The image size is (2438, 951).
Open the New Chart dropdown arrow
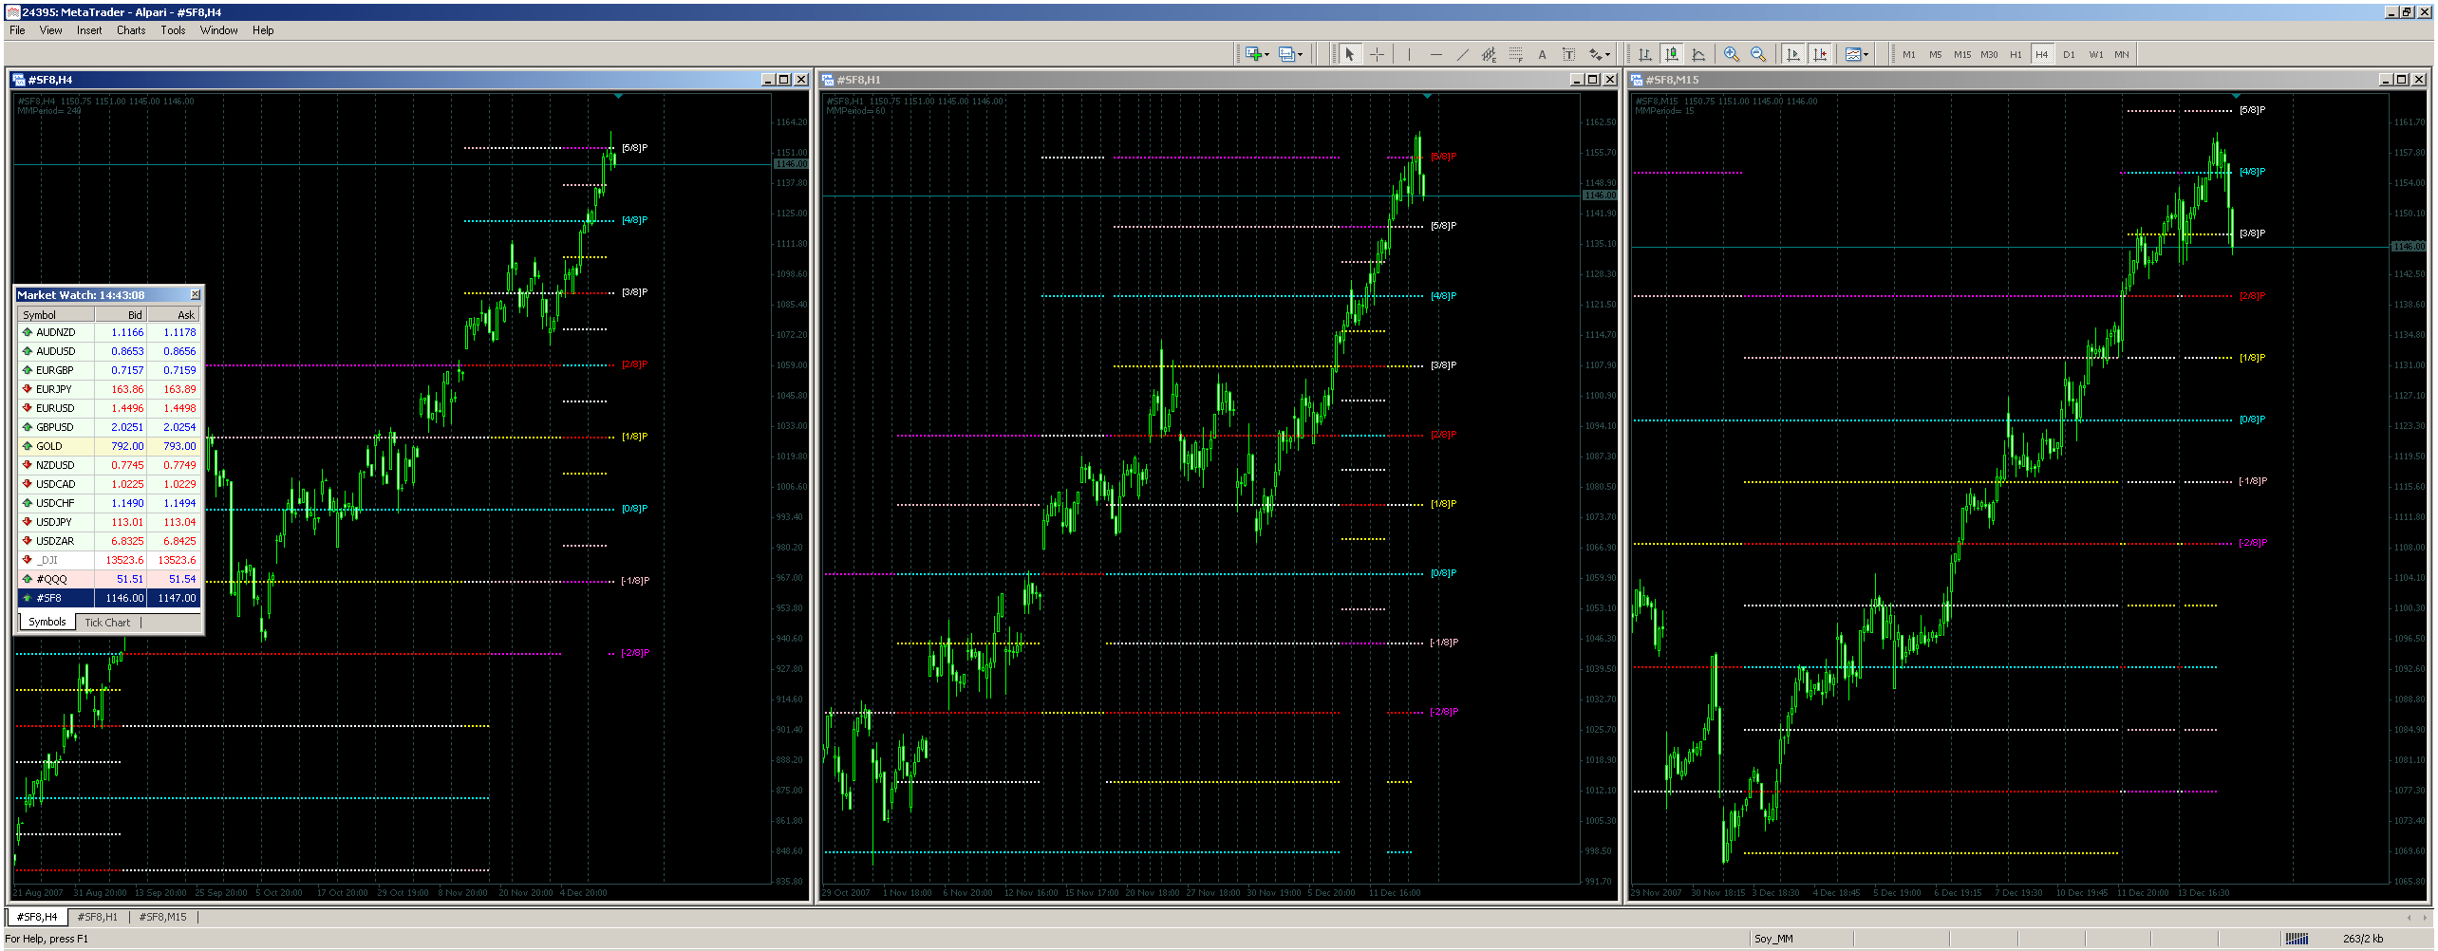(1266, 54)
